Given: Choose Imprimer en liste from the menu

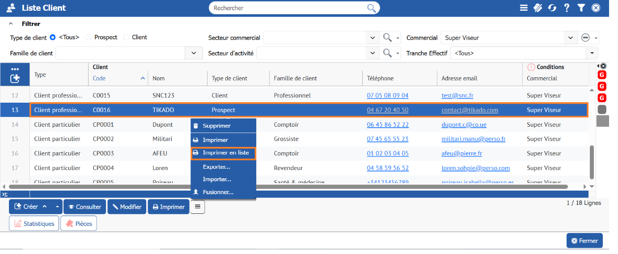Looking at the screenshot, I should click(x=223, y=153).
